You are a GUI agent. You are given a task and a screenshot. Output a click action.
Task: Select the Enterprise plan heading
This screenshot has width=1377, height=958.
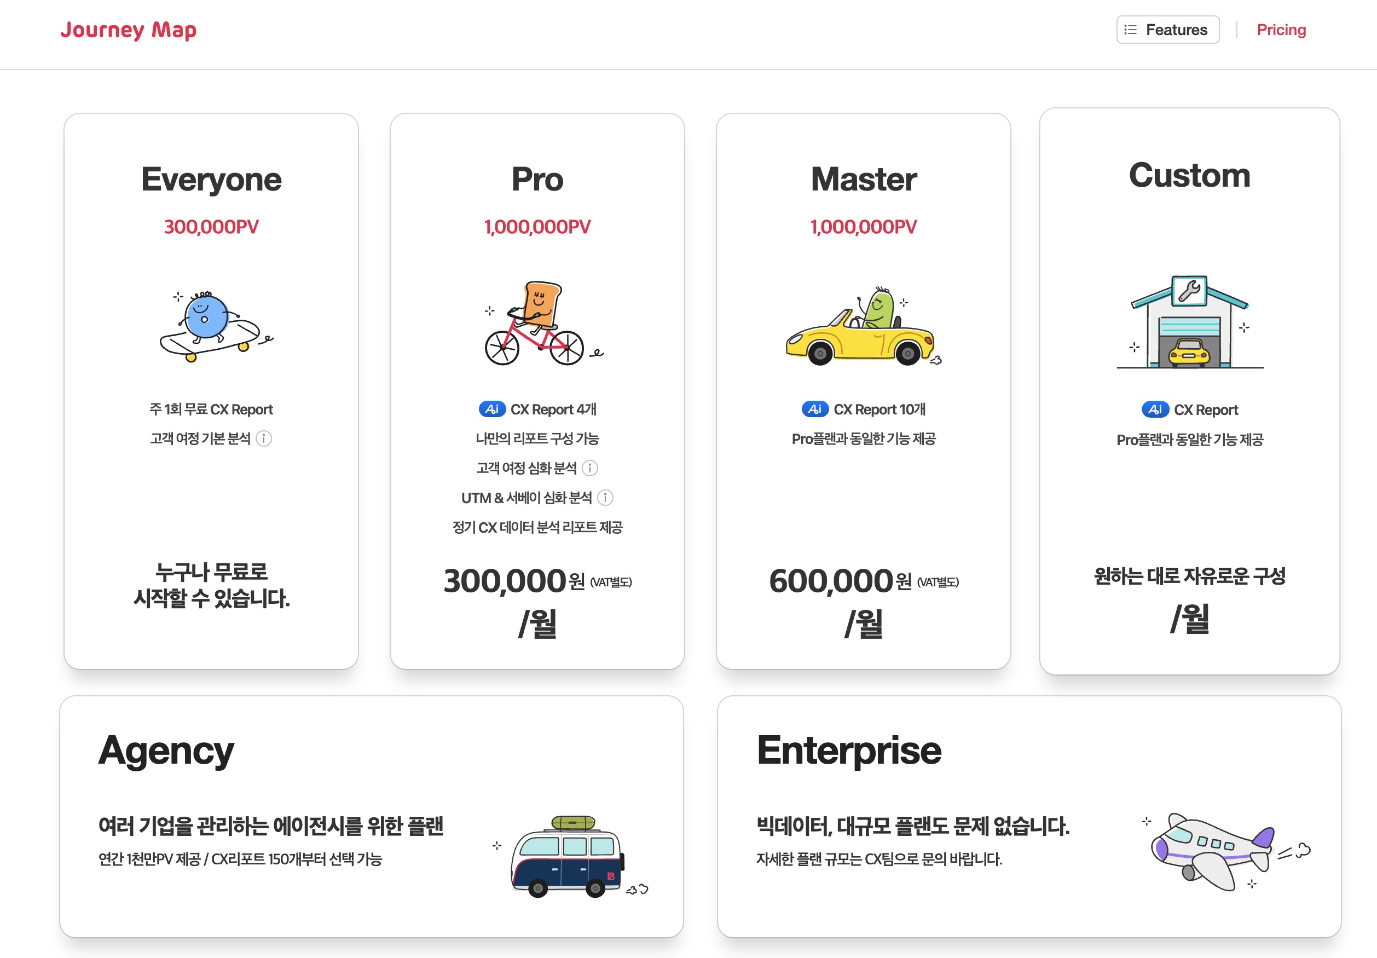[x=849, y=751]
